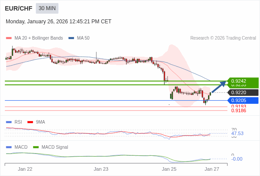The width and height of the screenshot is (260, 176).
Task: Click the 9MA red legend swatch
Action: pyautogui.click(x=30, y=122)
